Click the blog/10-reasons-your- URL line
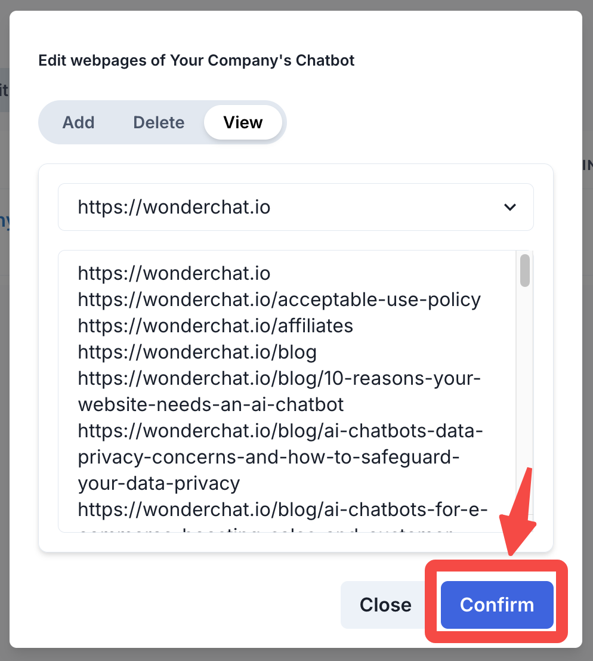The image size is (593, 661). [x=279, y=378]
